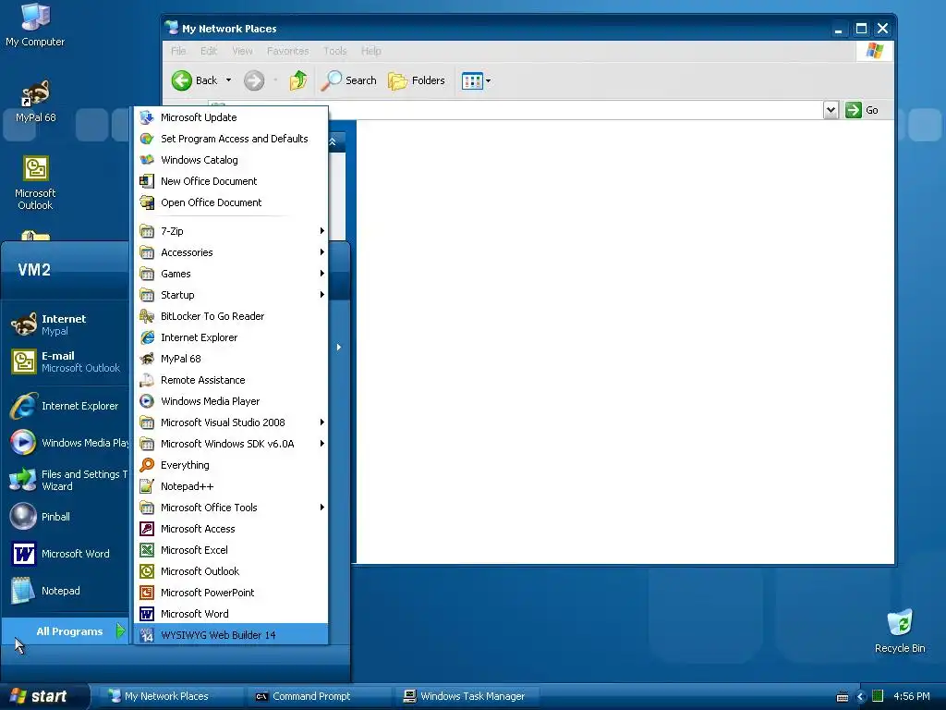946x710 pixels.
Task: Open Microsoft Word in All Programs list
Action: (231, 614)
